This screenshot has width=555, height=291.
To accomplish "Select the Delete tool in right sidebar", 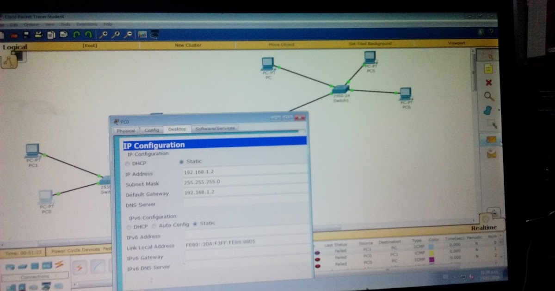I will coord(489,82).
